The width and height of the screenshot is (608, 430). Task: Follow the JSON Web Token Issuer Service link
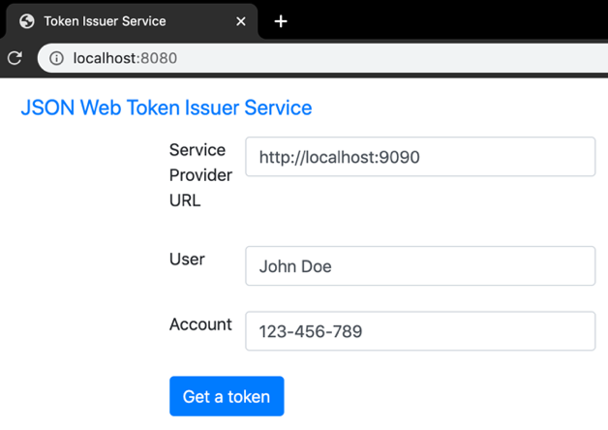[167, 107]
